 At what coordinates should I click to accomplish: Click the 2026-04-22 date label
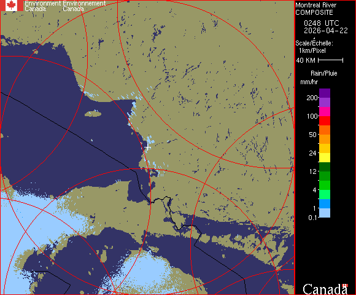(326, 31)
